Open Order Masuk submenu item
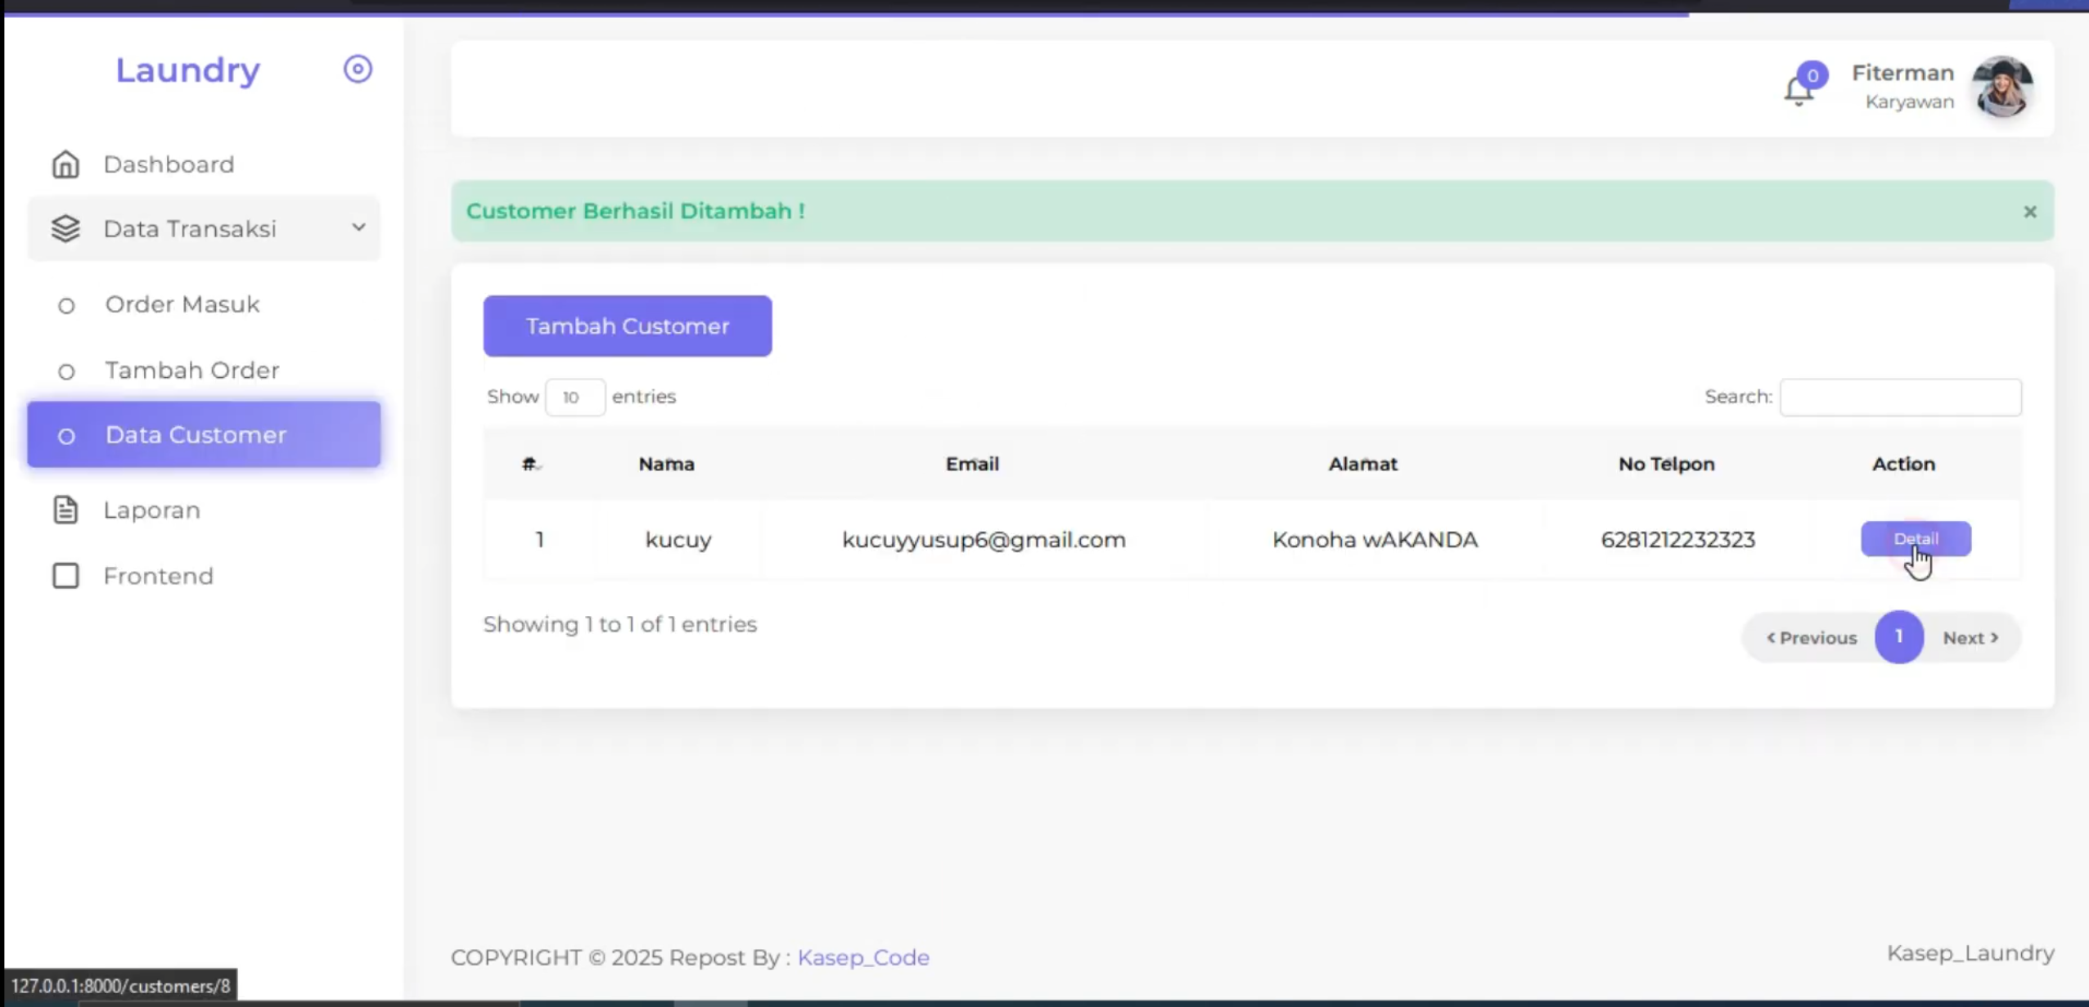The height and width of the screenshot is (1007, 2089). click(x=204, y=304)
